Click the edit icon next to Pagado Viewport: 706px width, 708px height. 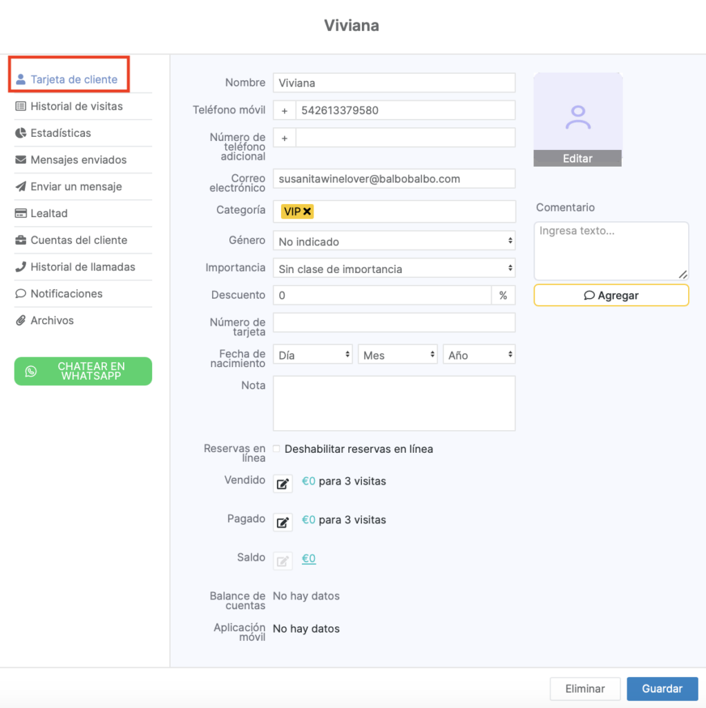283,523
